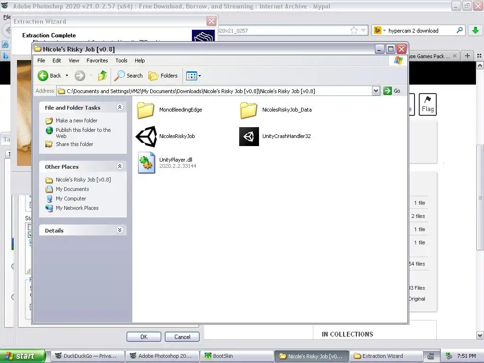Open the Favorites menu
This screenshot has height=363, width=484.
coord(97,60)
